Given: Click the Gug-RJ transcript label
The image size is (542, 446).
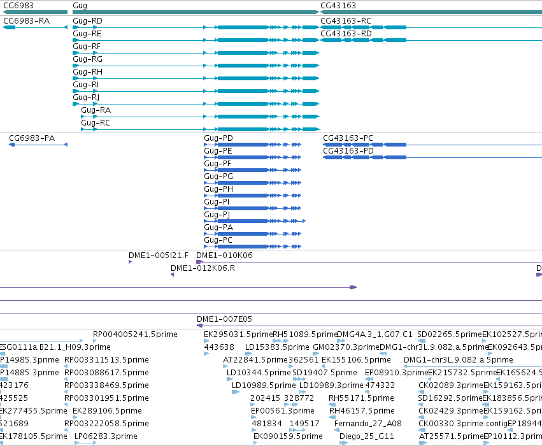Looking at the screenshot, I should coord(86,97).
